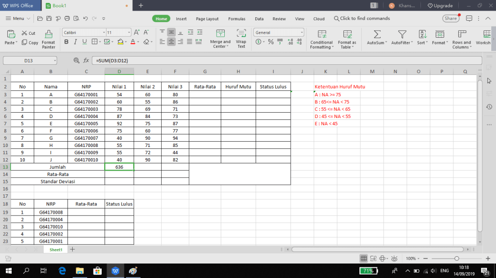Open the Page Layout tab
This screenshot has width=496, height=278.
tap(207, 19)
